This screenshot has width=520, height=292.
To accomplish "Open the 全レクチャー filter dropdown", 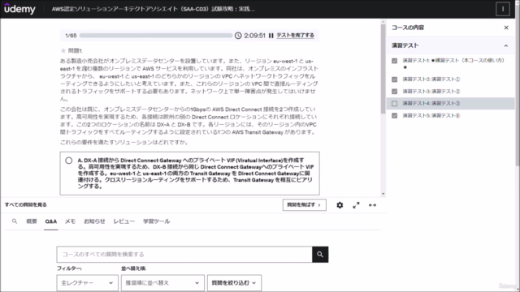I will click(x=87, y=283).
